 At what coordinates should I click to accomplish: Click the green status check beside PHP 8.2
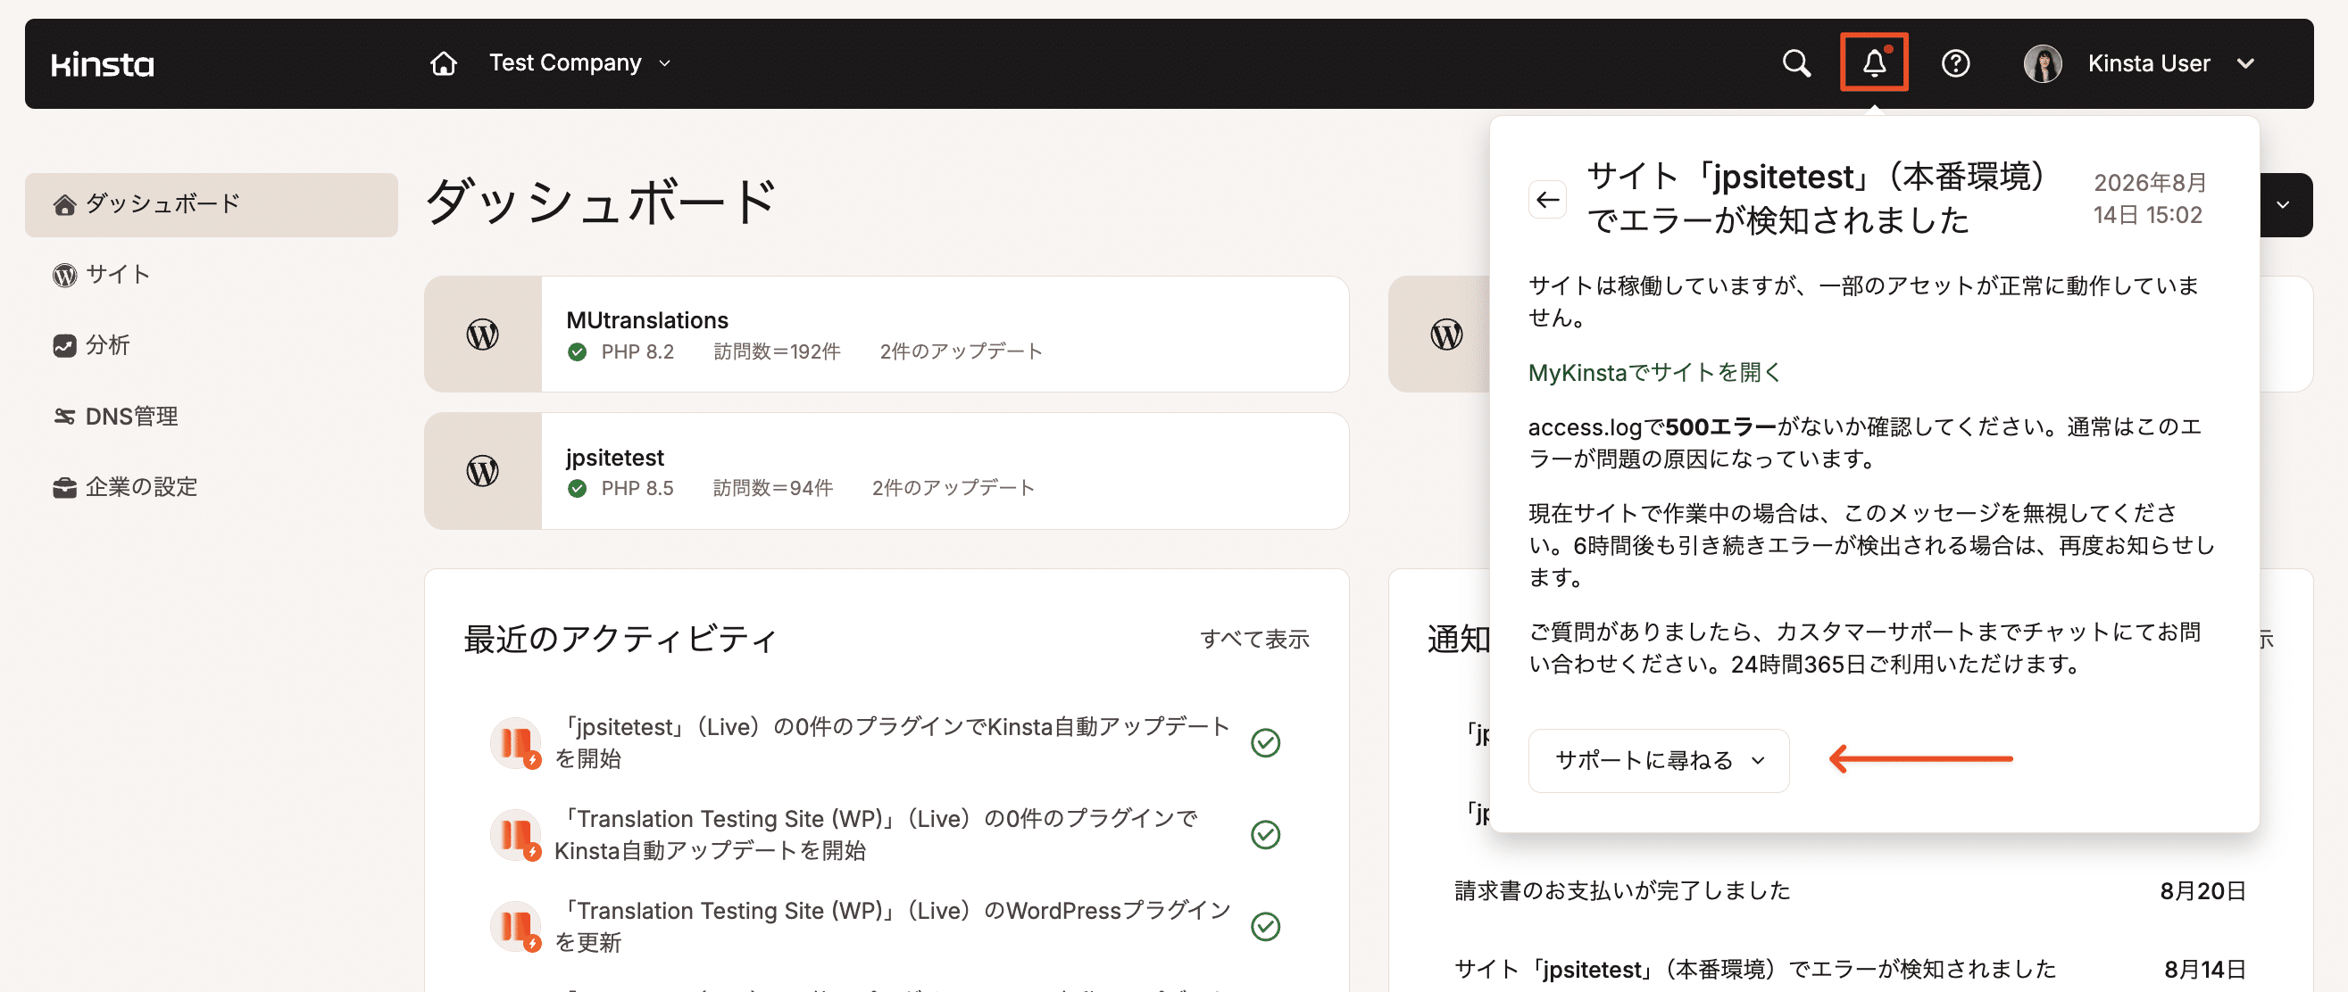click(x=576, y=351)
